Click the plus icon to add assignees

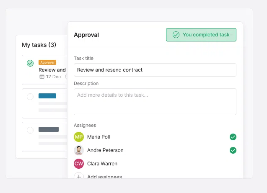[79, 176]
